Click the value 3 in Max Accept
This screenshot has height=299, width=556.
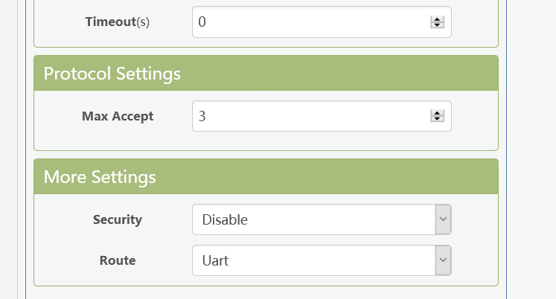[202, 116]
